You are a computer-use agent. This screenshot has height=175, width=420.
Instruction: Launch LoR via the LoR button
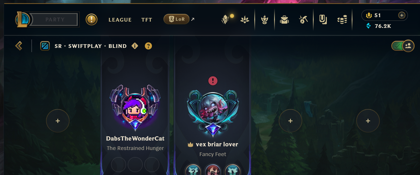tap(176, 19)
